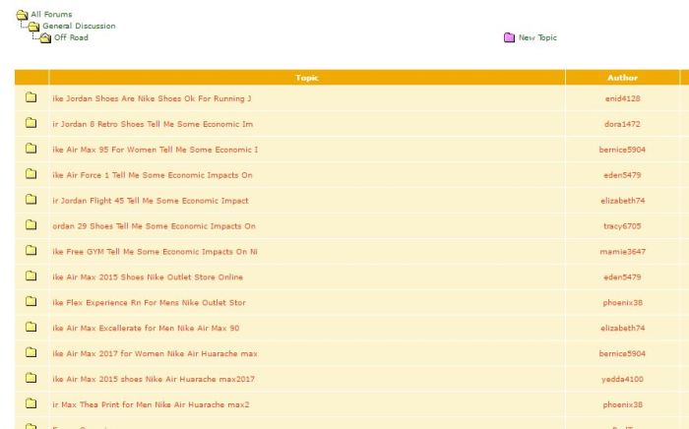
Task: View author enid4128 profile
Action: 622,98
